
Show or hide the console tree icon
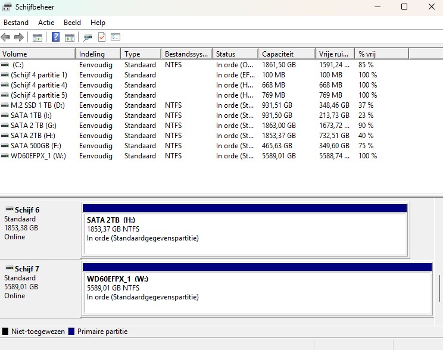pyautogui.click(x=38, y=37)
